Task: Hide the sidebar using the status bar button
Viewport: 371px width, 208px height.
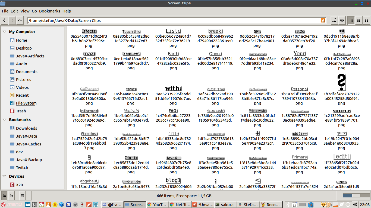Action: coord(22,196)
